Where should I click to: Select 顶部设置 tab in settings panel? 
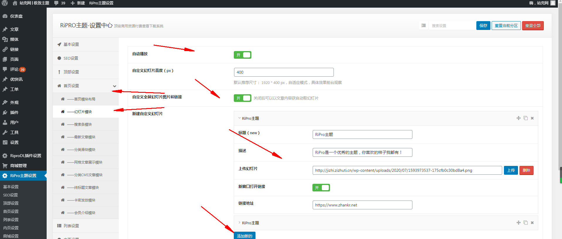[86, 72]
